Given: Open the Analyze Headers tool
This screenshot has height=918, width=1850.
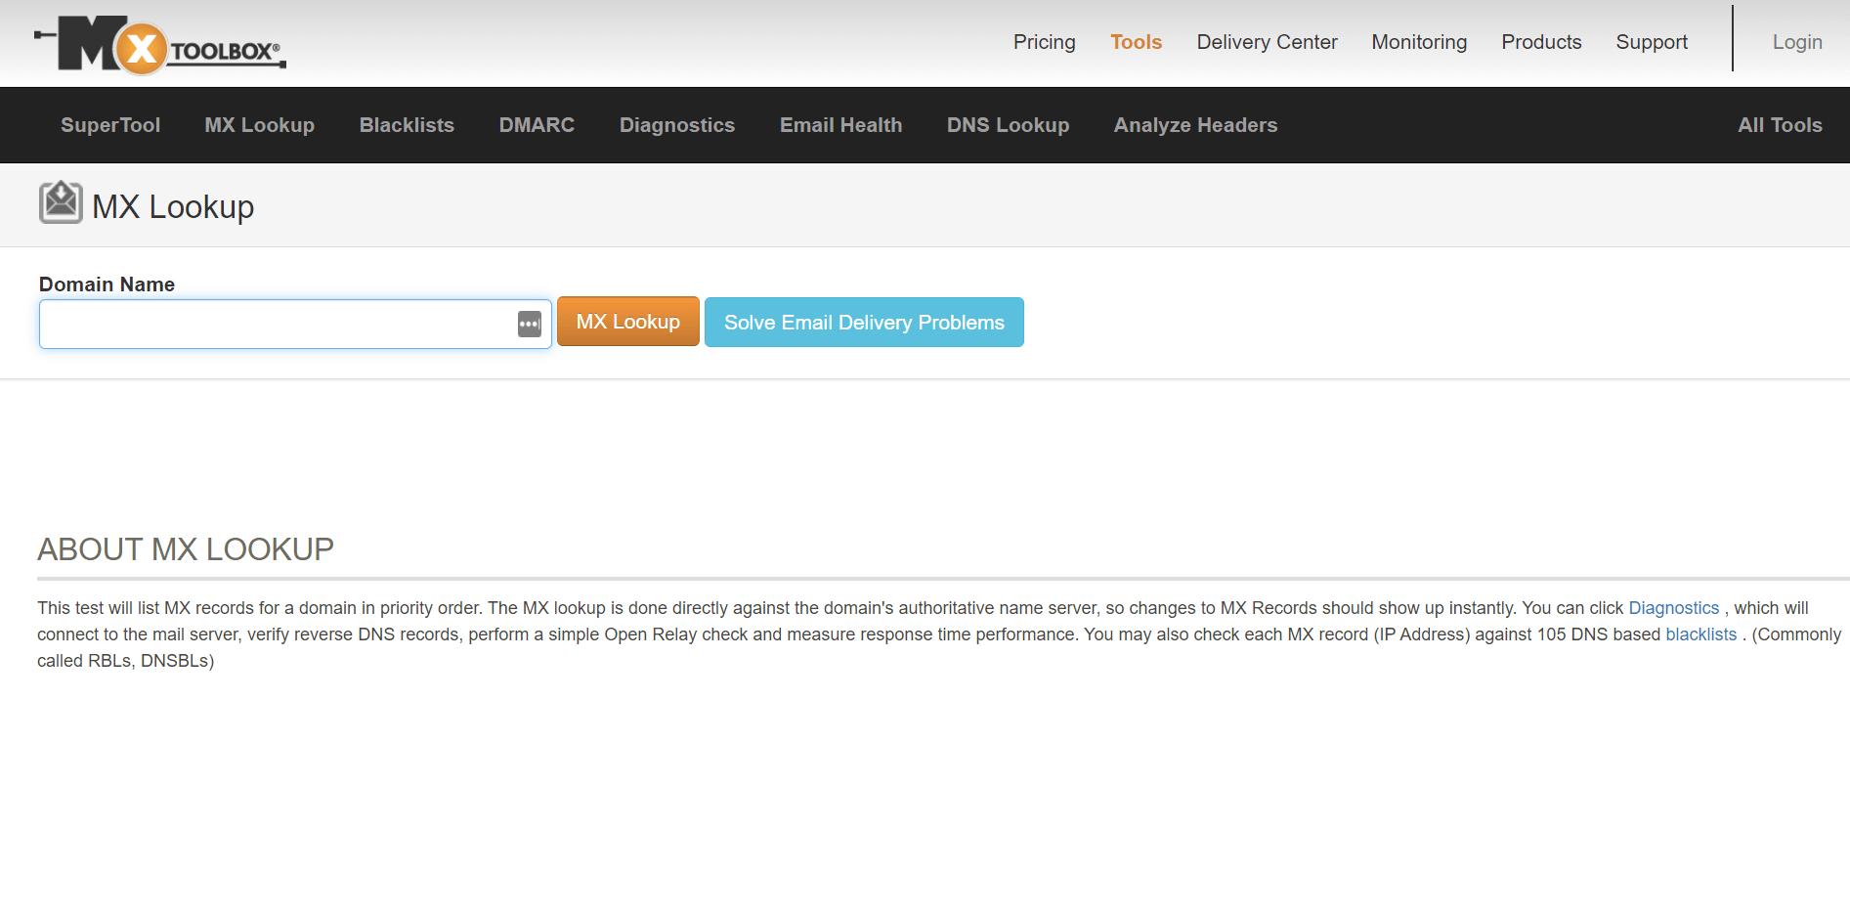Looking at the screenshot, I should click(x=1194, y=125).
